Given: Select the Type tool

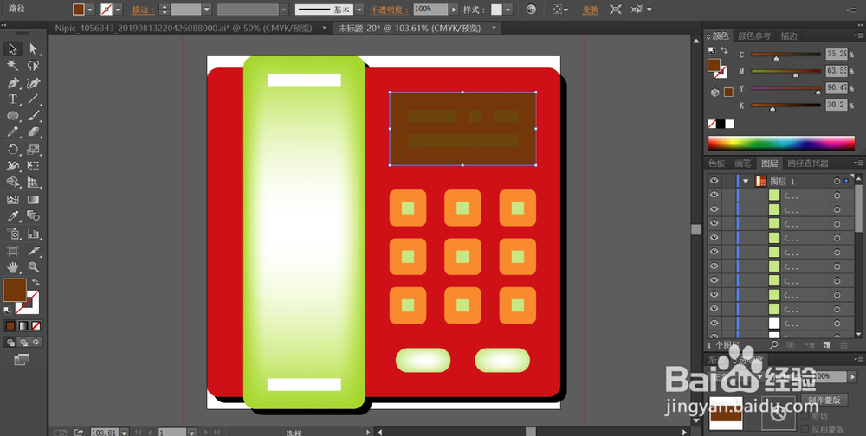Looking at the screenshot, I should tap(13, 99).
